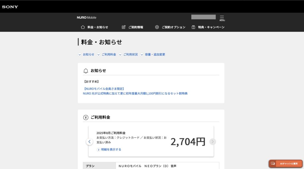Jump to ご利用料金 section anchor
304x169 pixels.
coord(109,55)
